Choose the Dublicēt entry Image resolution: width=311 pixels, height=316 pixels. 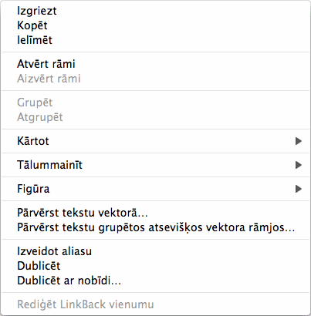(155, 266)
